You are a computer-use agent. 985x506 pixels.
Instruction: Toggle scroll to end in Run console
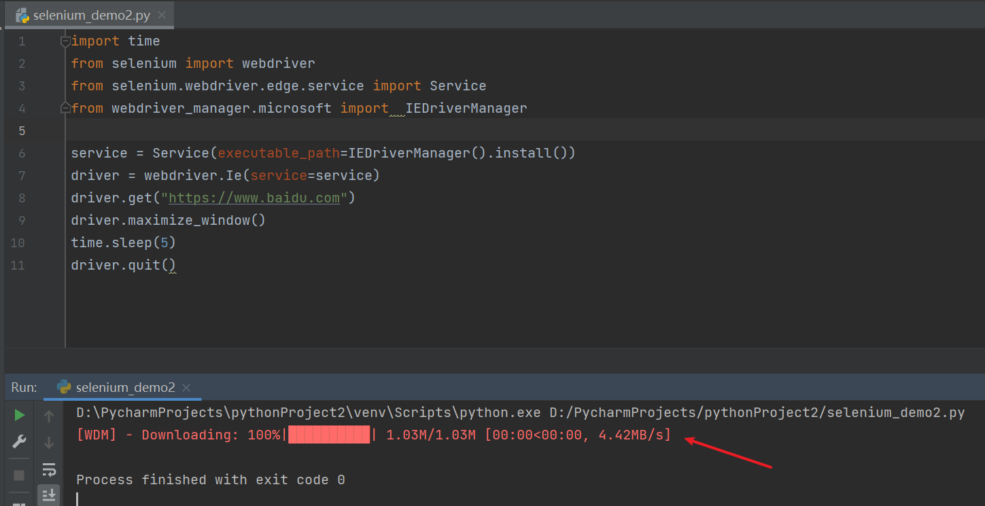coord(49,495)
